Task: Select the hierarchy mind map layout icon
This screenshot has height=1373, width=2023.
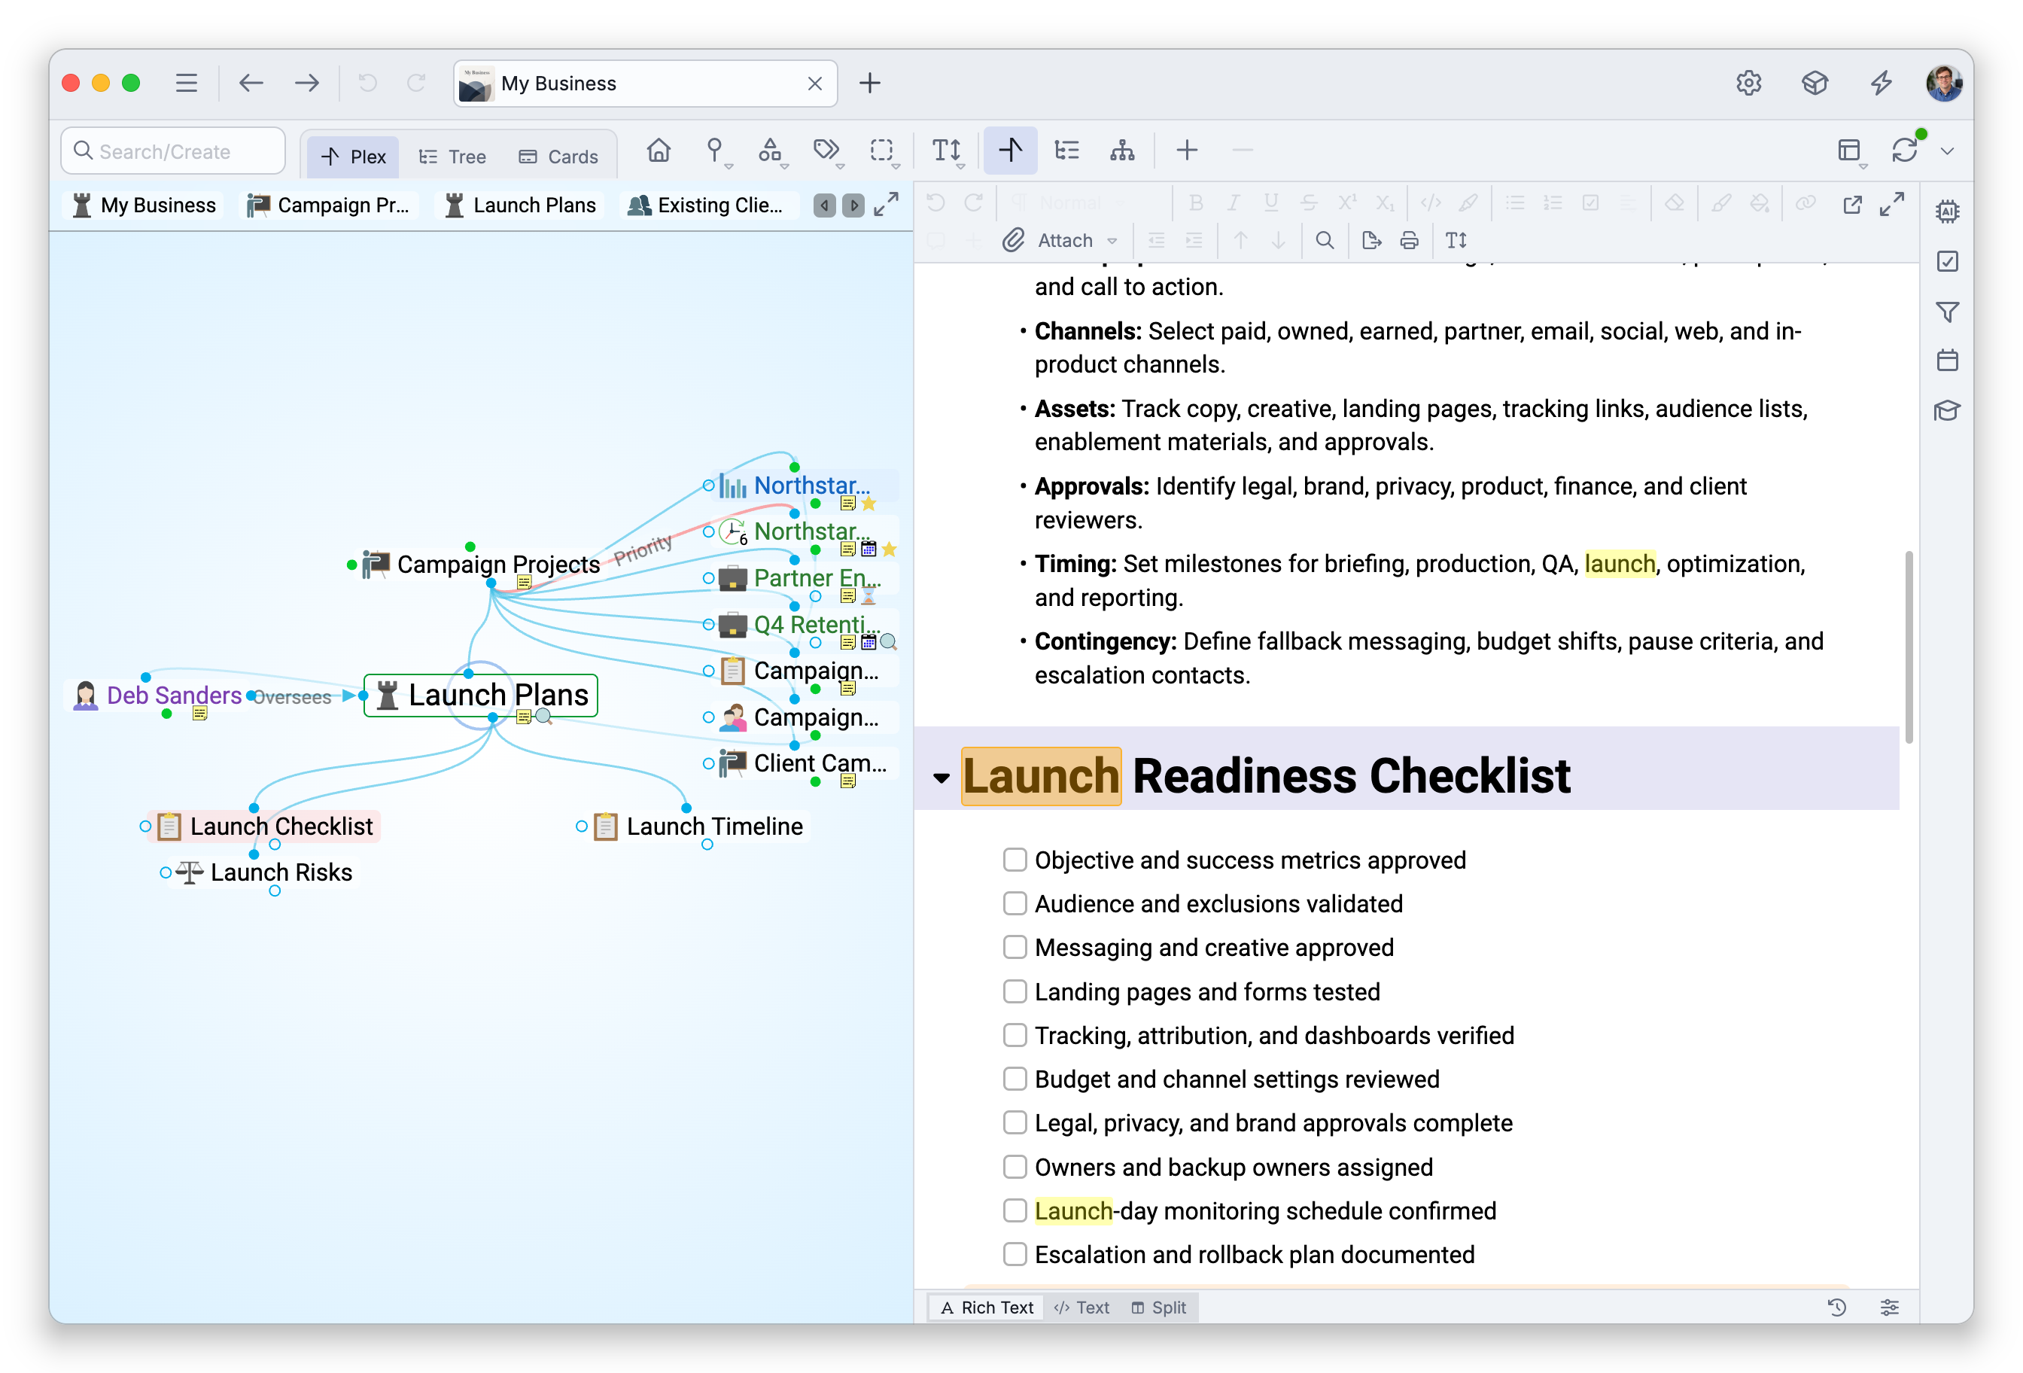Action: [x=1122, y=151]
